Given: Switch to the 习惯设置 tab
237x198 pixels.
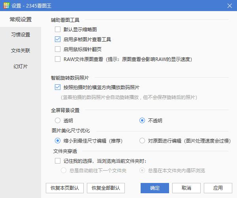Looking at the screenshot, I should tap(21, 34).
